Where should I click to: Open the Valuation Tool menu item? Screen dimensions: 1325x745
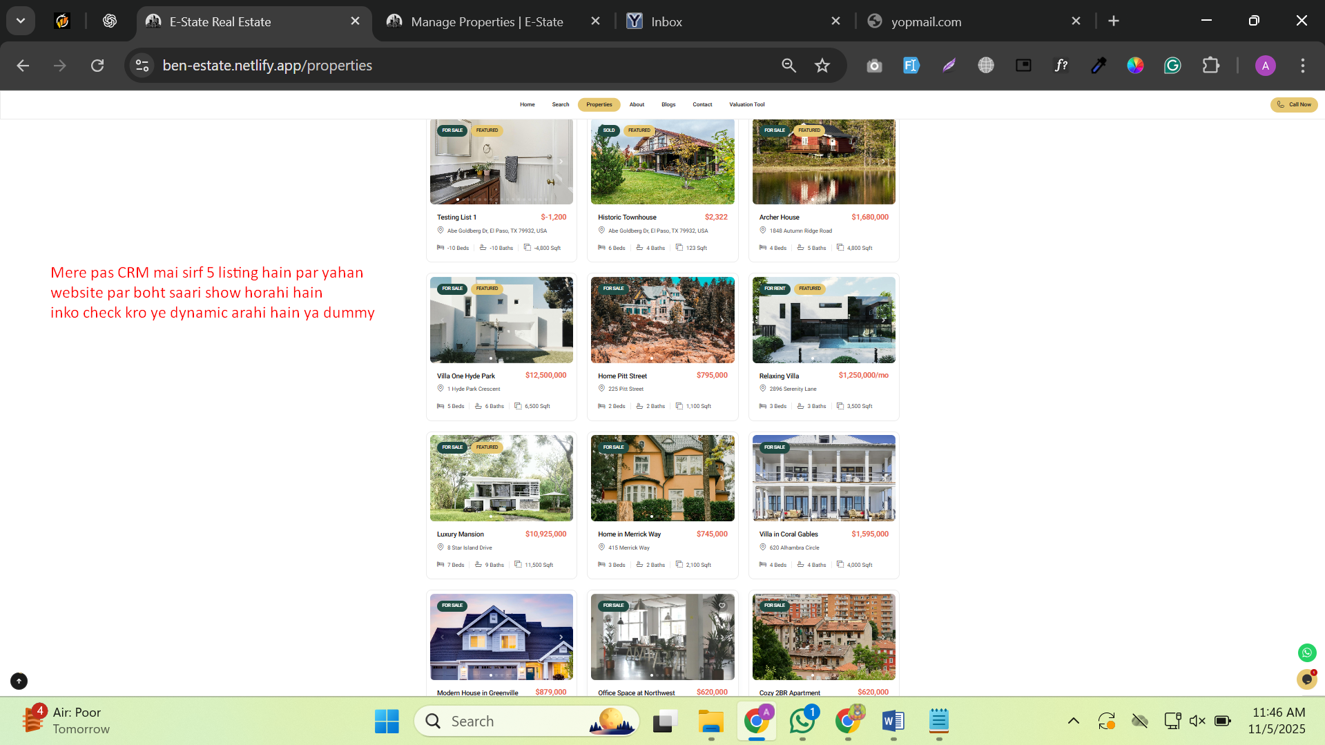pos(746,105)
